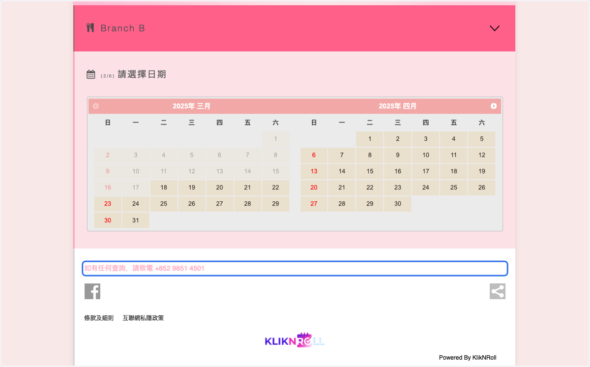590x367 pixels.
Task: Select April 23 in the calendar
Action: [x=398, y=187]
